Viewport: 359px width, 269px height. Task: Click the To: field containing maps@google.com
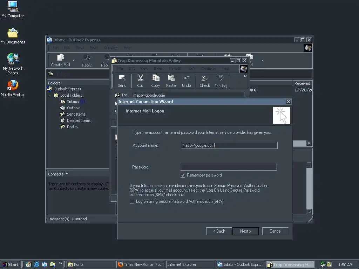[188, 95]
